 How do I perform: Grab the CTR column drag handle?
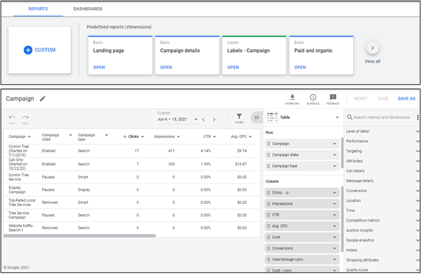point(268,215)
